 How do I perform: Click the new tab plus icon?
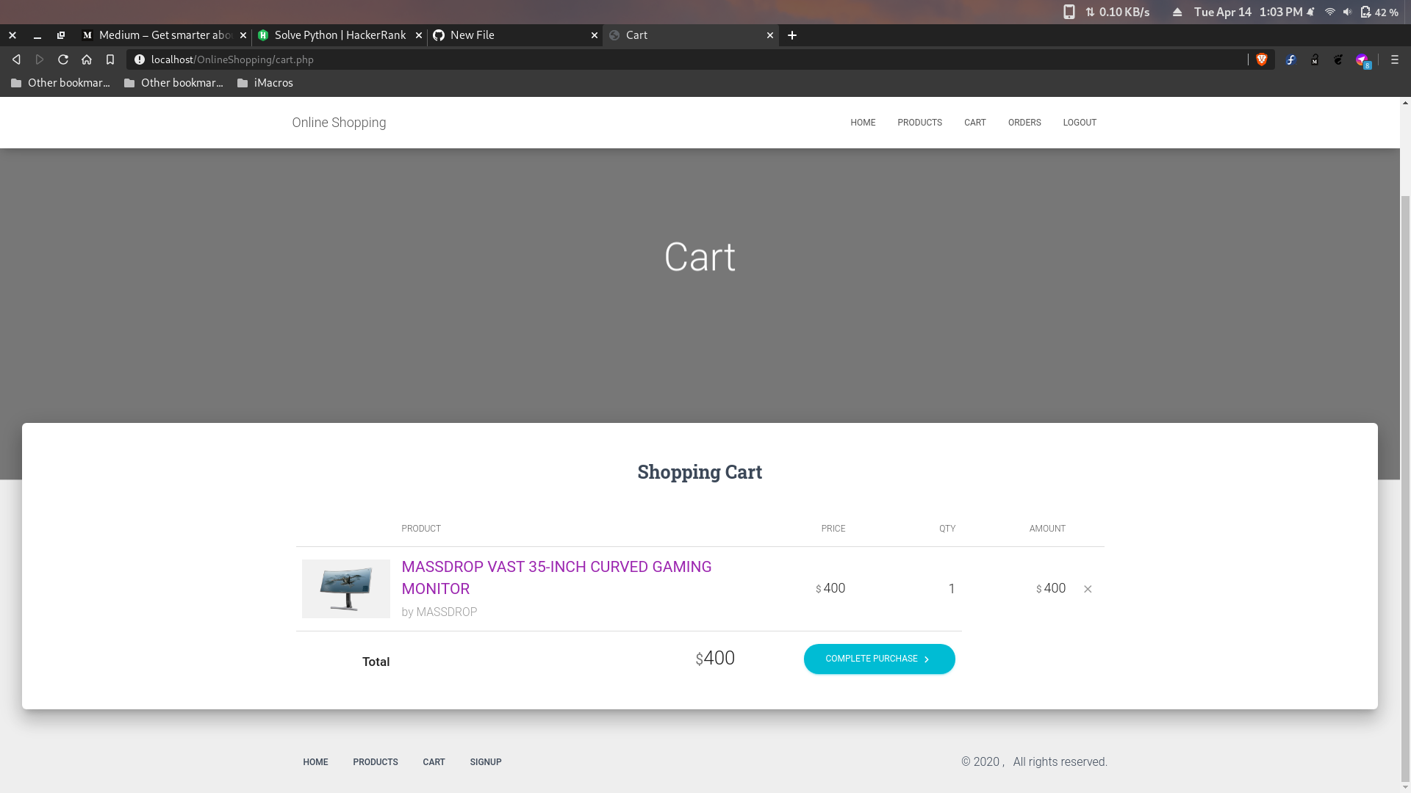[792, 35]
